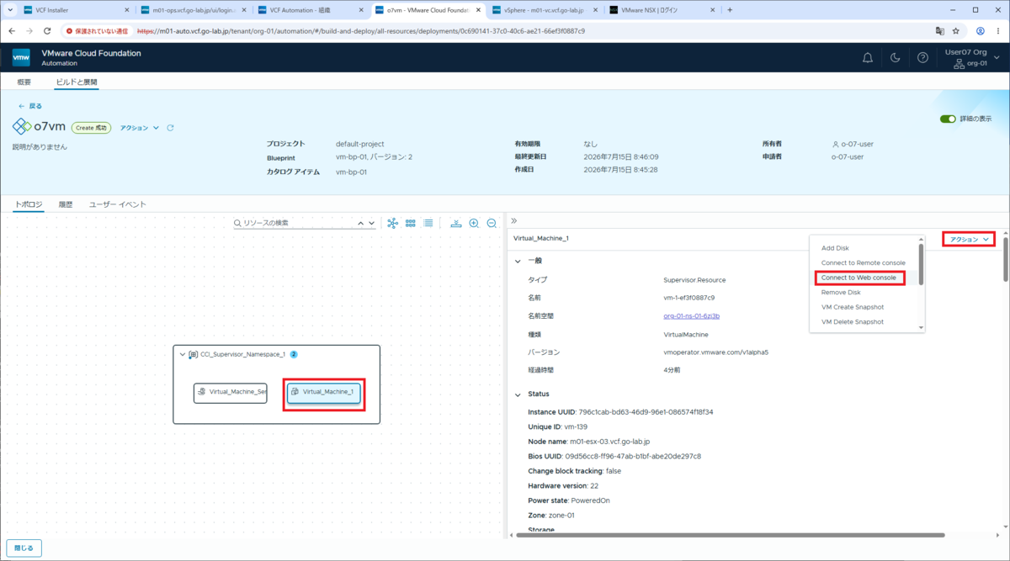Open the browser translate icon
The width and height of the screenshot is (1010, 561).
click(x=939, y=30)
